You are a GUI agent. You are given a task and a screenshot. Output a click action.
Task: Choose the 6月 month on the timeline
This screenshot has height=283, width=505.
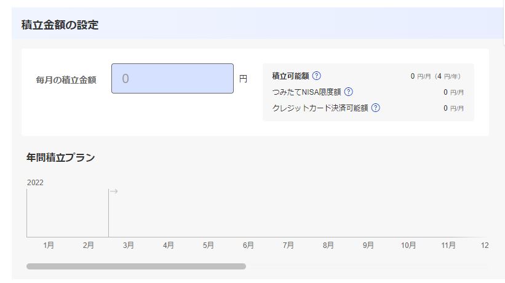pos(249,245)
